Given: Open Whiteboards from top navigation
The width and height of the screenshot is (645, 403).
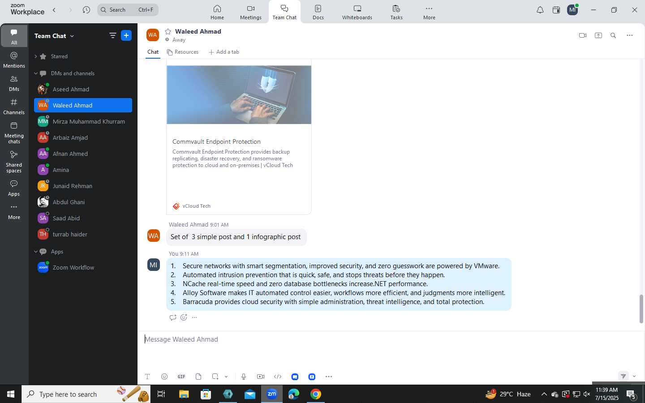Looking at the screenshot, I should 357,13.
